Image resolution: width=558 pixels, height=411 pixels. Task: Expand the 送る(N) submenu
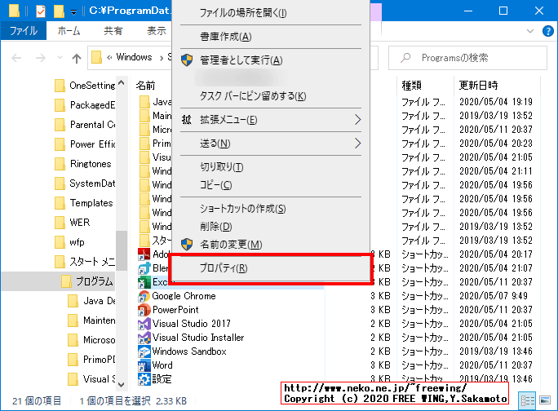pyautogui.click(x=271, y=144)
